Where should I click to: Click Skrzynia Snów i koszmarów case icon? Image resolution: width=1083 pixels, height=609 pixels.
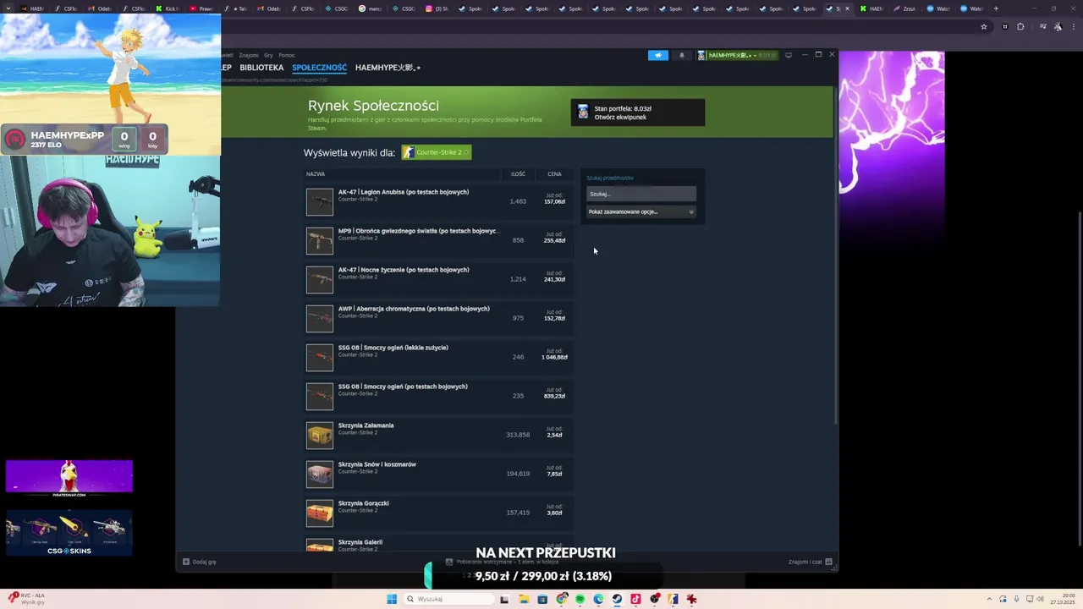[320, 475]
